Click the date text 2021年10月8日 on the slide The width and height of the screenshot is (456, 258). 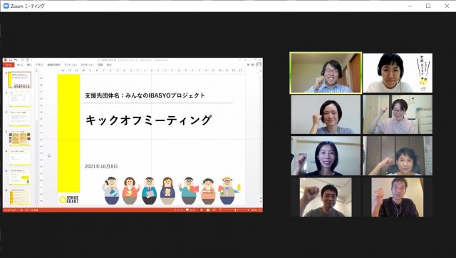101,166
